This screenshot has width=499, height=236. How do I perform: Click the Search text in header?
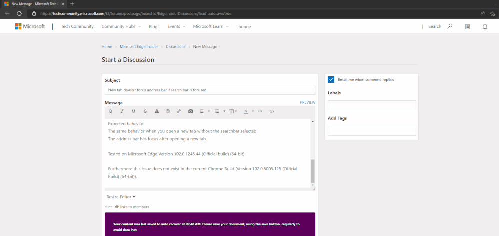[435, 27]
